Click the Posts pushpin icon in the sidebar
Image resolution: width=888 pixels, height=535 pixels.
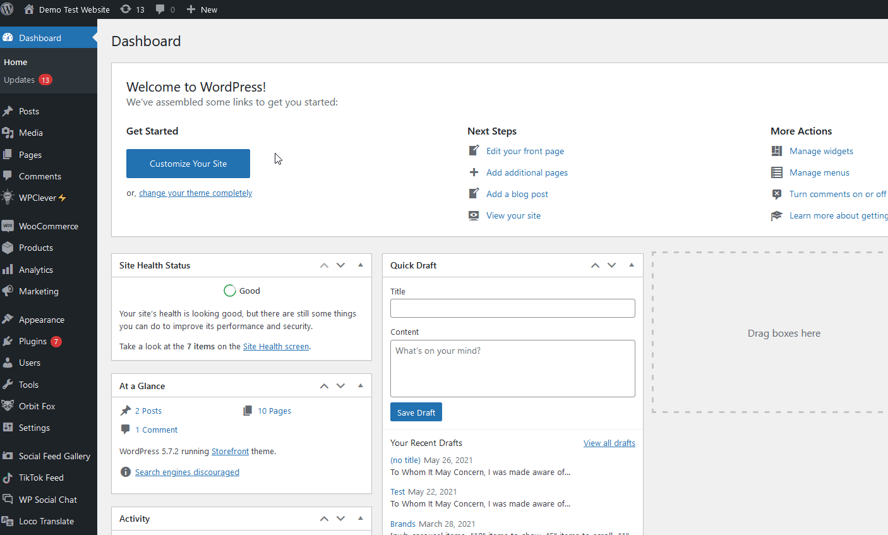[8, 111]
